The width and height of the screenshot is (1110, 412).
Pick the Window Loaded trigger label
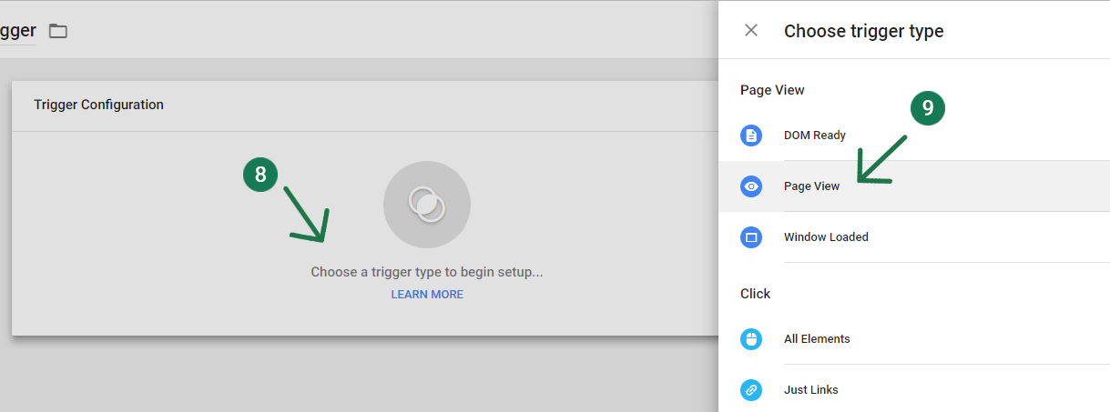(826, 237)
